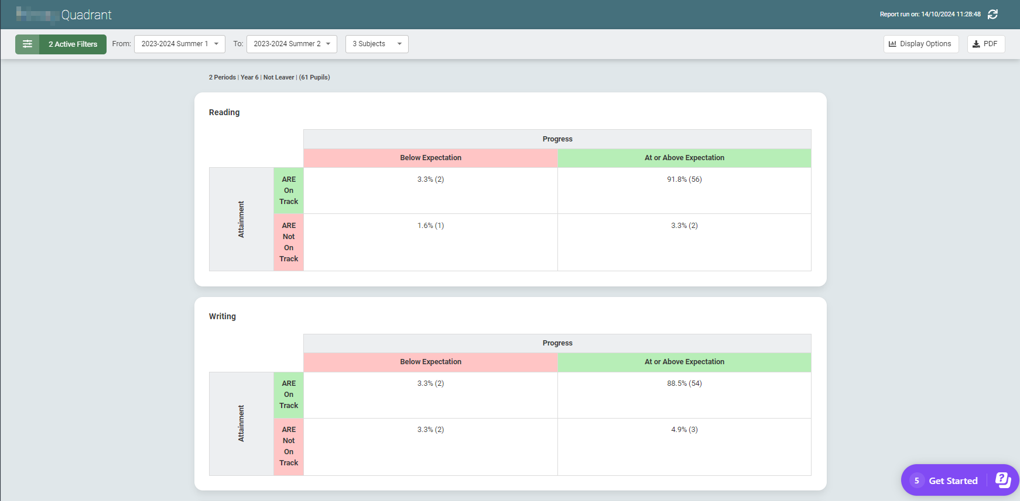Select Reading 91.8% (56) cell
Image resolution: width=1020 pixels, height=501 pixels.
coord(684,179)
